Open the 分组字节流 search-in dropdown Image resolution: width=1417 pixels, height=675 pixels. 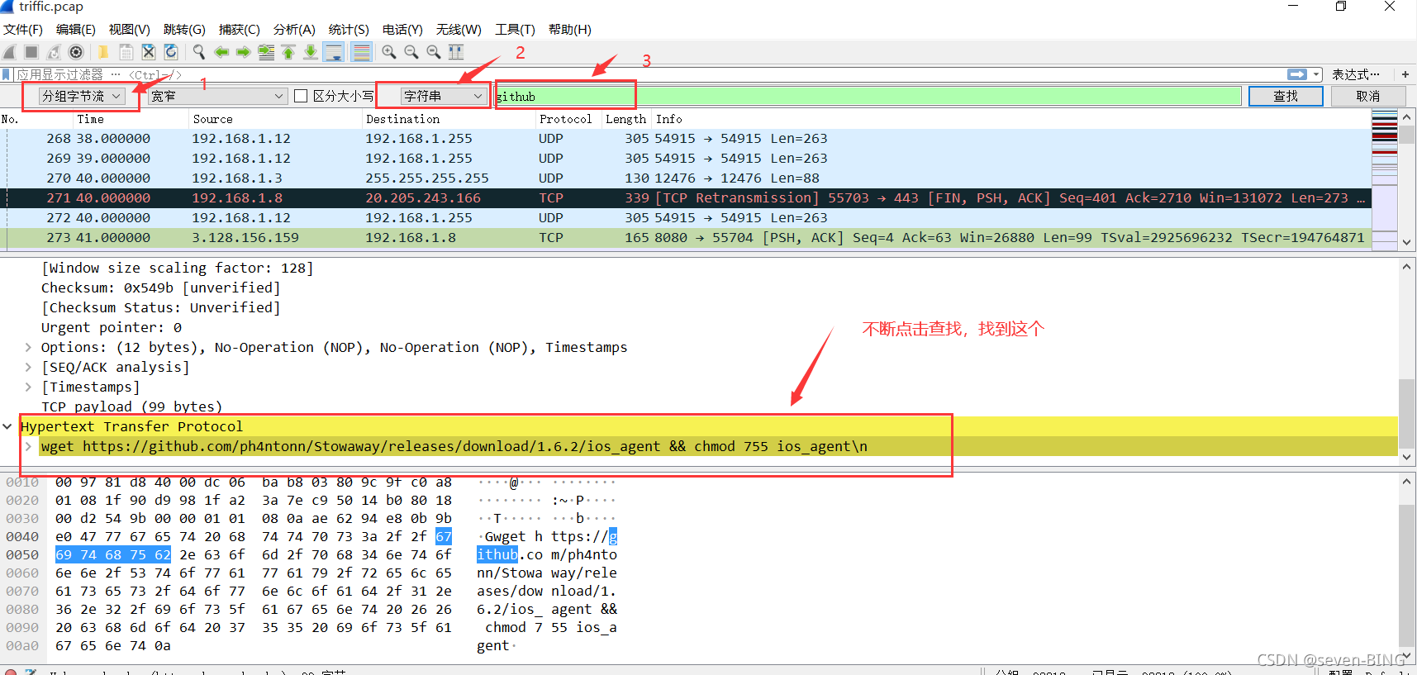[x=82, y=96]
